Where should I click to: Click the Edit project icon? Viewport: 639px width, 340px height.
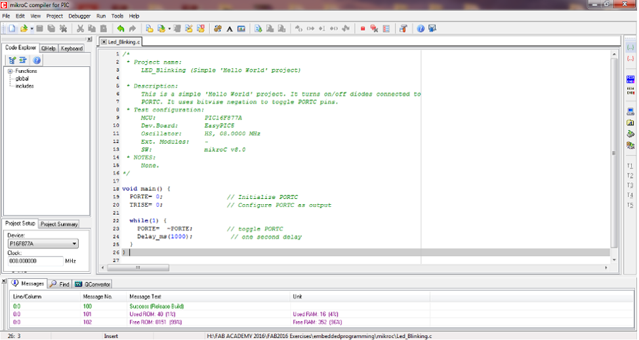[x=189, y=28]
